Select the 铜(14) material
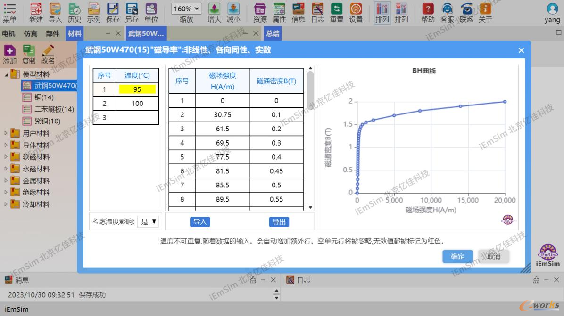 [39, 97]
